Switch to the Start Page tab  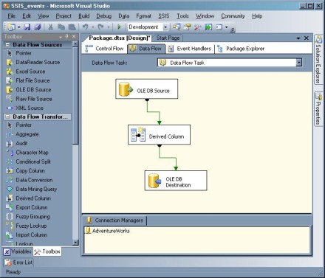click(168, 38)
